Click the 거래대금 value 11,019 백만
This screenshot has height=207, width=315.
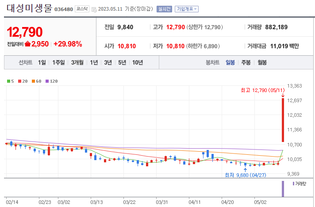(284, 46)
